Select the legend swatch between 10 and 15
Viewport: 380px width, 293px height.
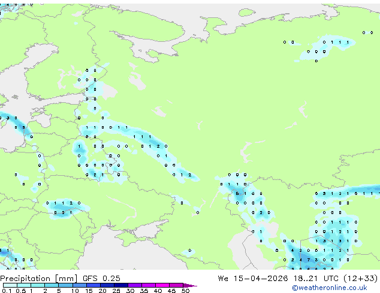[x=80, y=285]
